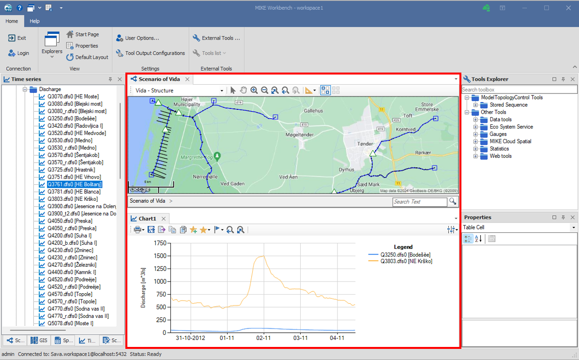Click the chart refresh/save icon
The height and width of the screenshot is (360, 579).
tap(151, 230)
